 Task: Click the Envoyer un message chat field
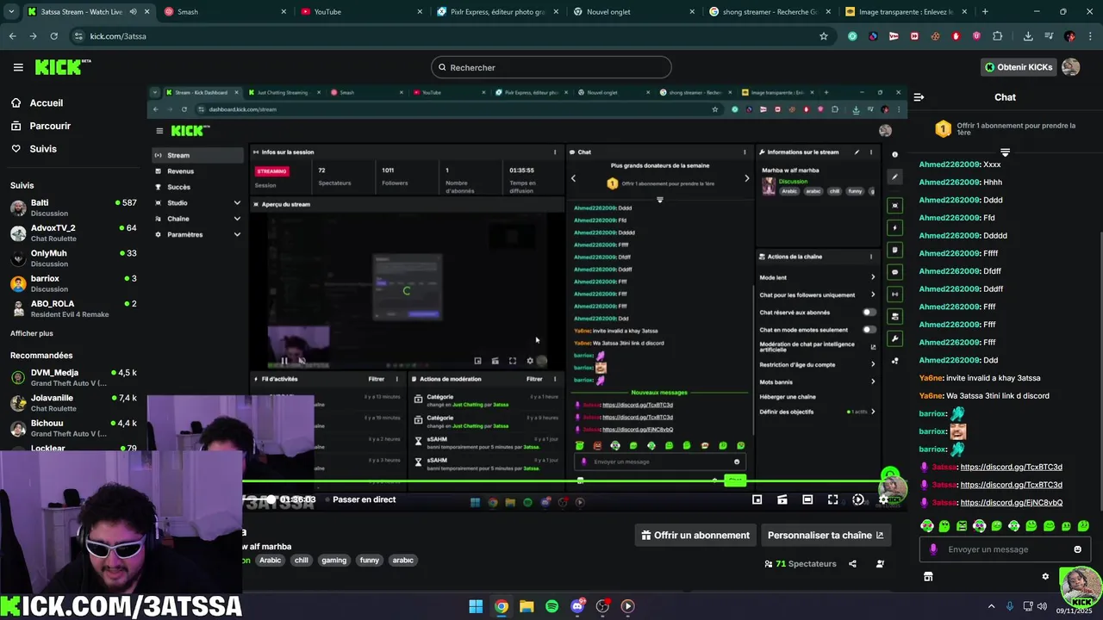point(1004,549)
